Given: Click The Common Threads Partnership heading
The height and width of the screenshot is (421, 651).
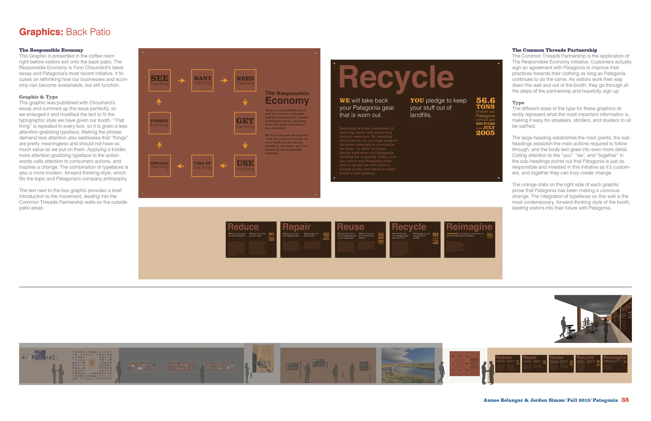Looking at the screenshot, I should coord(554,50).
